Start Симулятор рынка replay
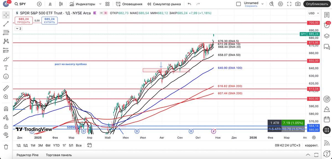 point(164,4)
